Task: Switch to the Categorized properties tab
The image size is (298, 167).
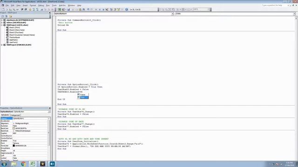Action: [x=15, y=115]
